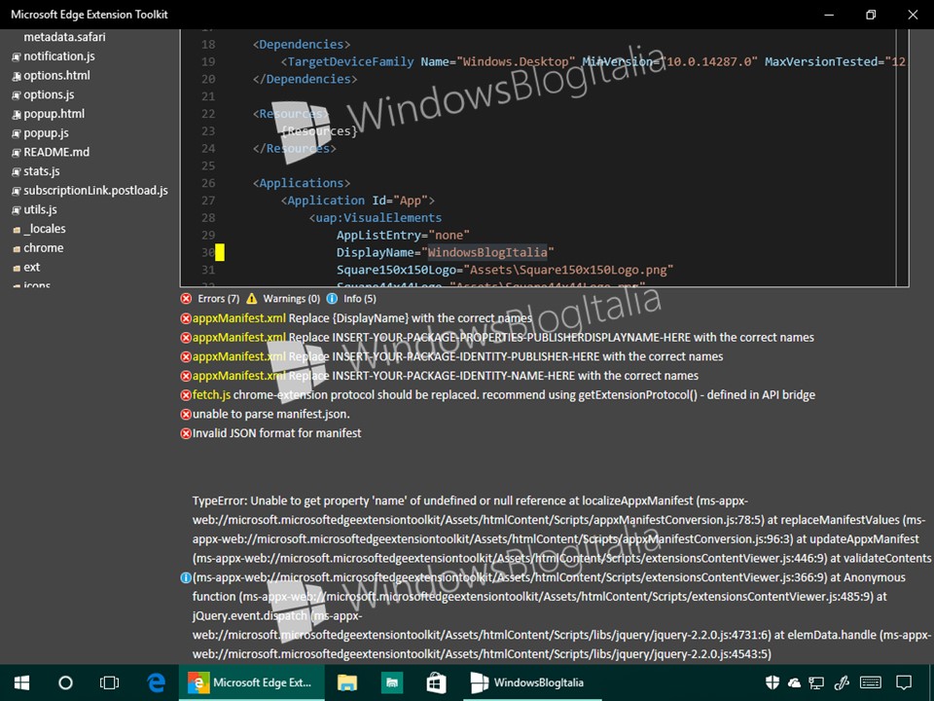This screenshot has height=701, width=934.
Task: Expand the chrome folder
Action: 38,248
